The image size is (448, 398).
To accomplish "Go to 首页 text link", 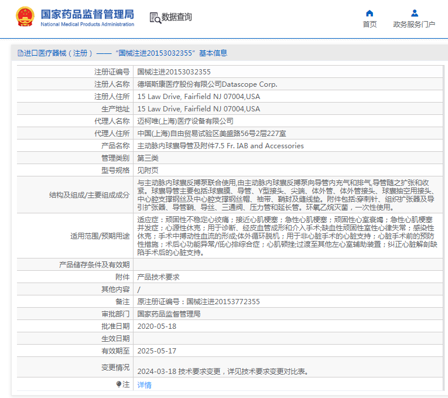I will click(x=370, y=25).
